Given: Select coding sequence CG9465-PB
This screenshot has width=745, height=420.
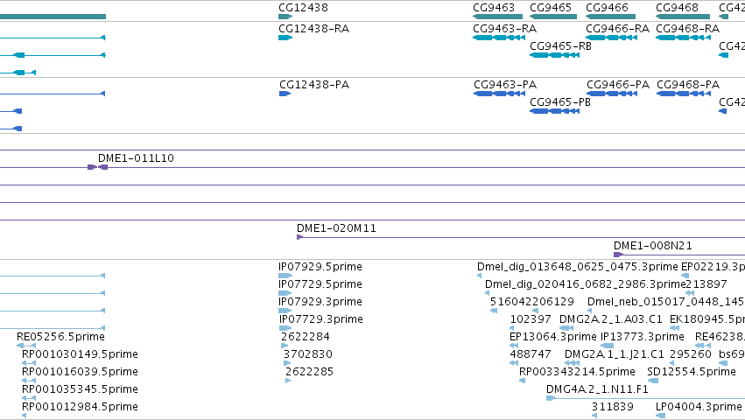Looking at the screenshot, I should [554, 111].
